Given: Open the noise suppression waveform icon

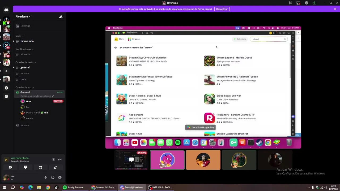Looking at the screenshot, I should [x=53, y=159].
